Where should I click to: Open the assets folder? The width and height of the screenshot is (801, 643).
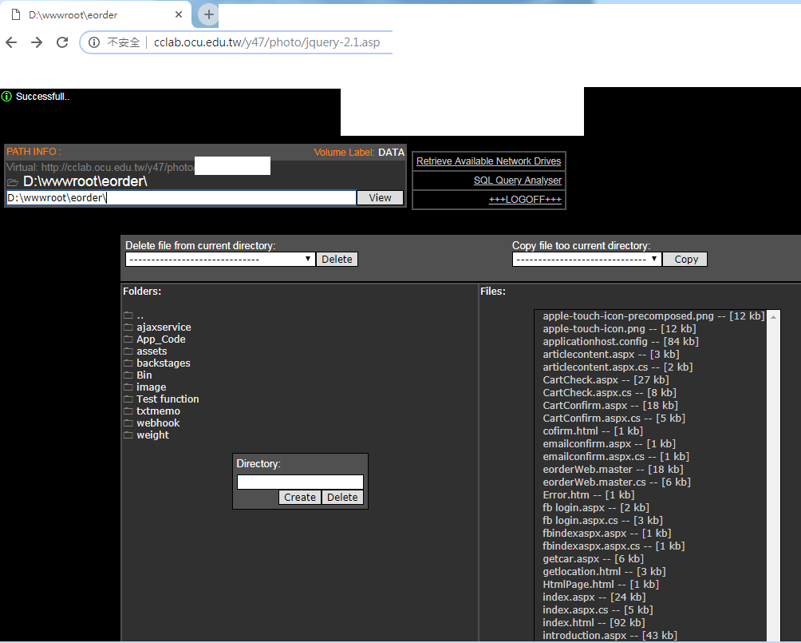coord(152,351)
